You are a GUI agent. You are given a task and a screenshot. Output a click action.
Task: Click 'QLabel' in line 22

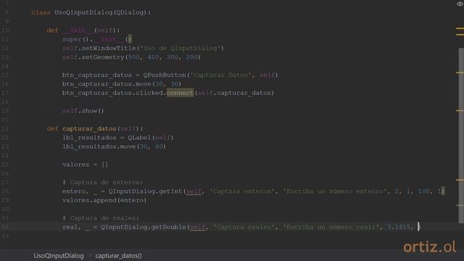tap(139, 138)
